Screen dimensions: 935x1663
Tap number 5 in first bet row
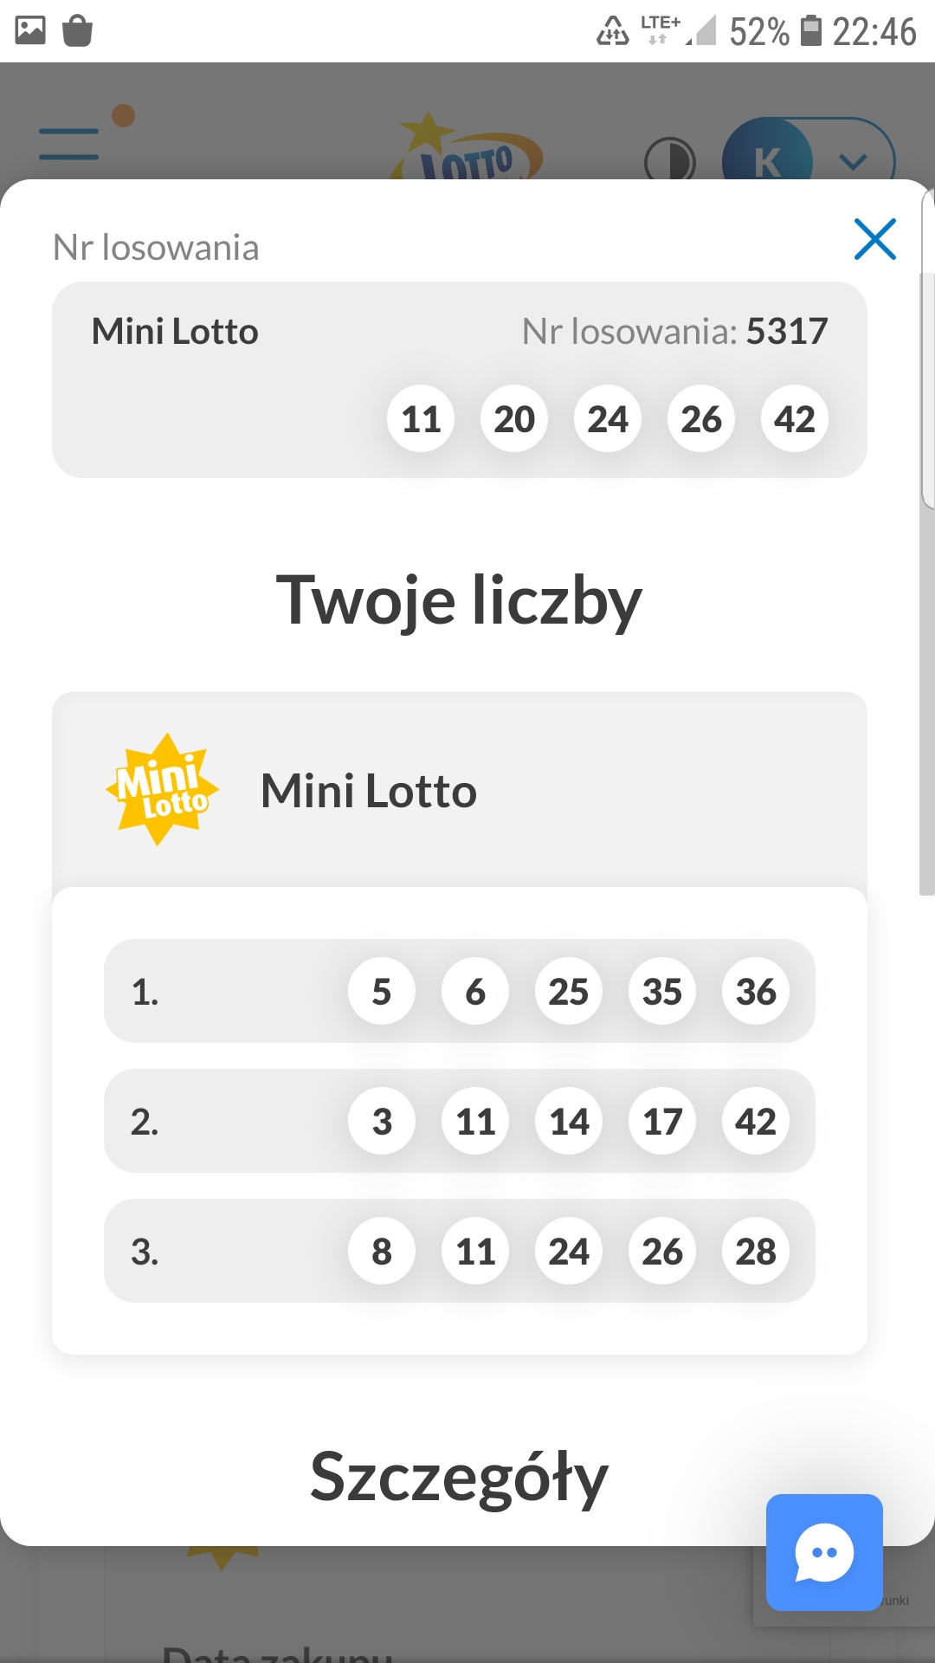382,992
